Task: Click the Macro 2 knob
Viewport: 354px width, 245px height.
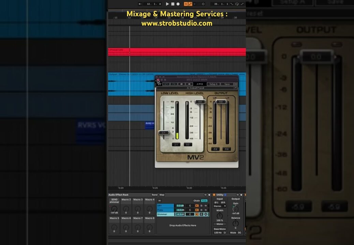Action: [x=126, y=209]
